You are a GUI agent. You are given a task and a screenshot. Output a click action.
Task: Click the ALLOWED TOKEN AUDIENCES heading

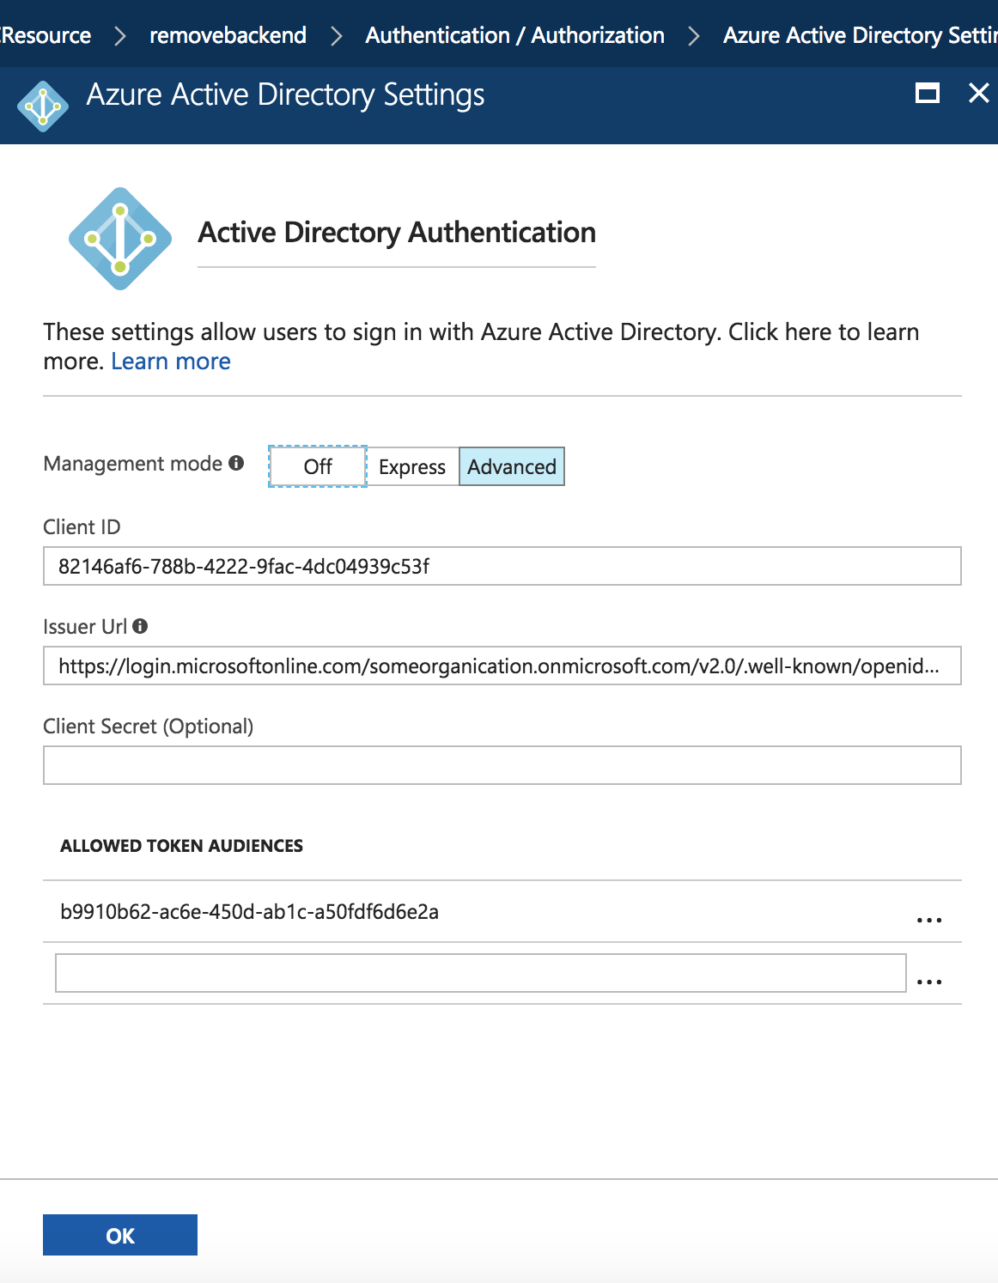[181, 846]
